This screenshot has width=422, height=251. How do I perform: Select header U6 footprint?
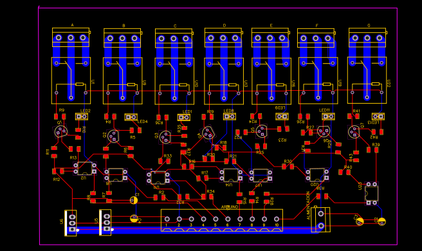click(x=71, y=223)
